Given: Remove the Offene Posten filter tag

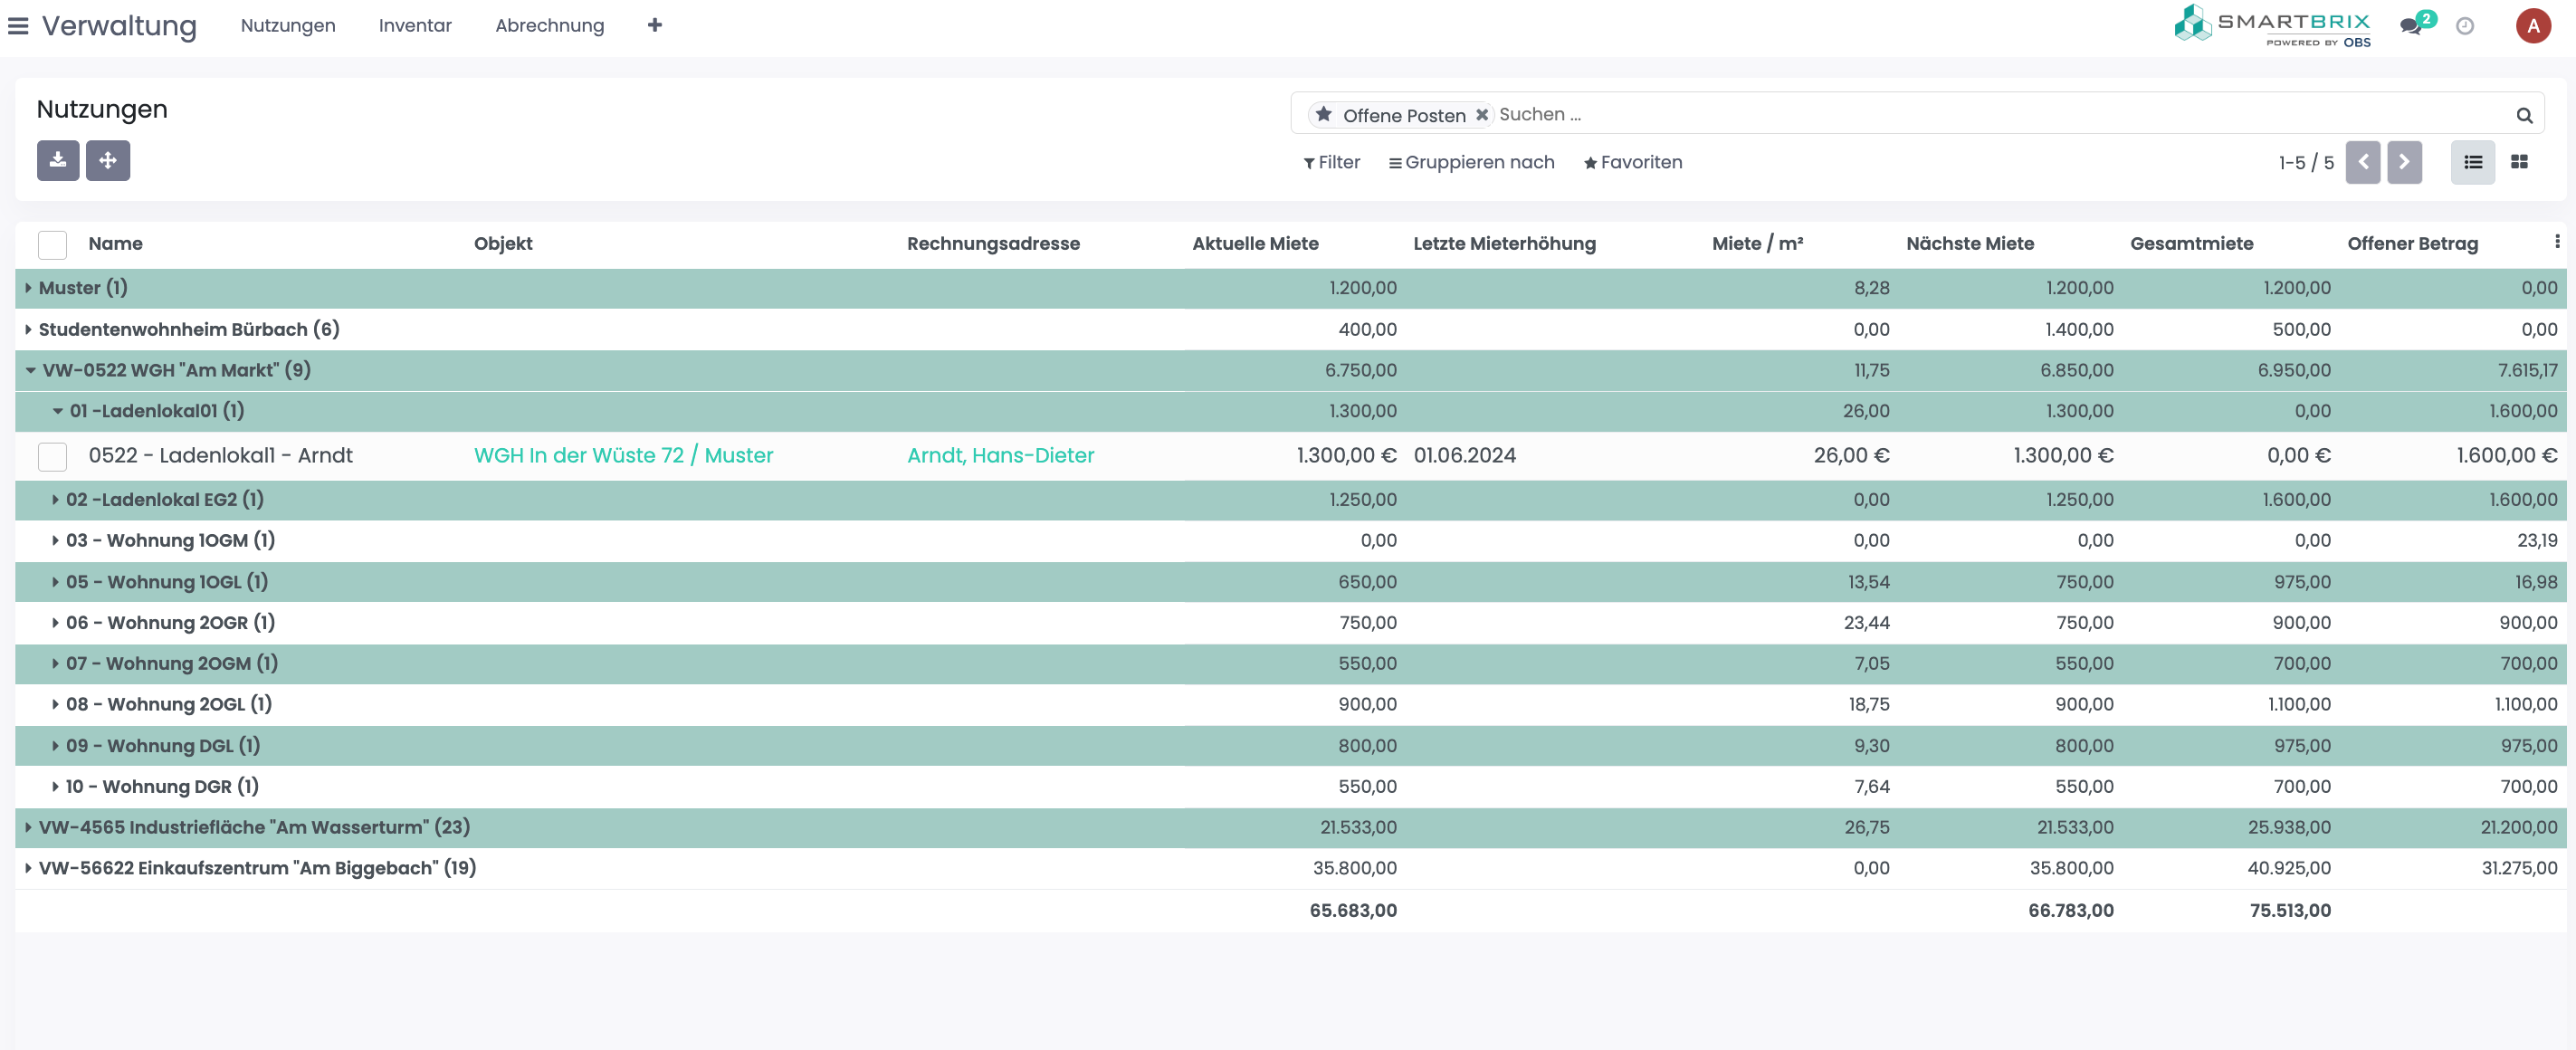Looking at the screenshot, I should point(1482,115).
